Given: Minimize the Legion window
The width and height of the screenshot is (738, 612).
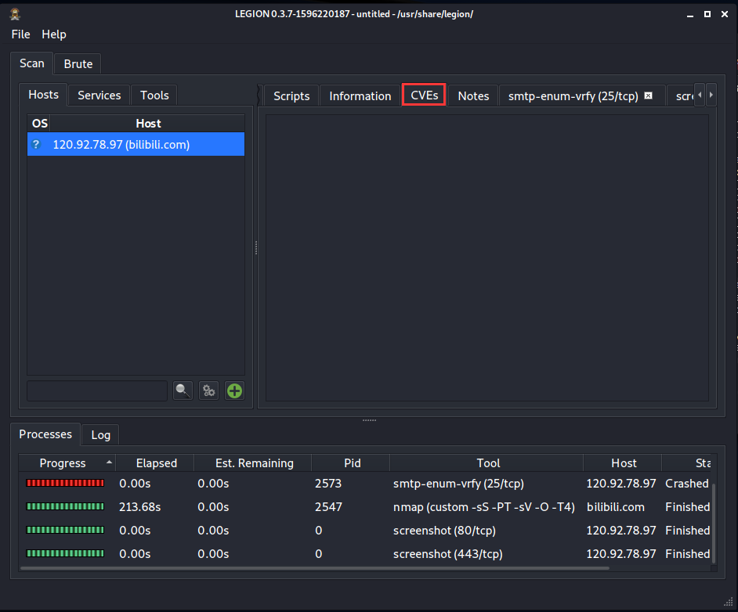Looking at the screenshot, I should 690,15.
